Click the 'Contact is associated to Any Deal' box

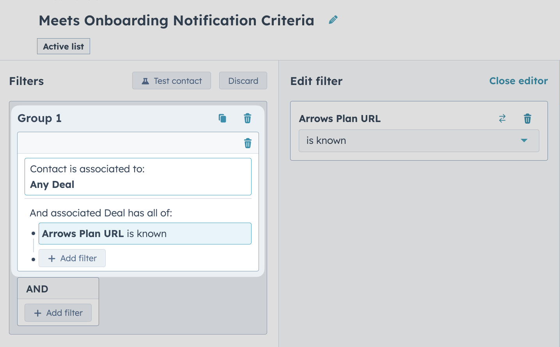(x=138, y=177)
